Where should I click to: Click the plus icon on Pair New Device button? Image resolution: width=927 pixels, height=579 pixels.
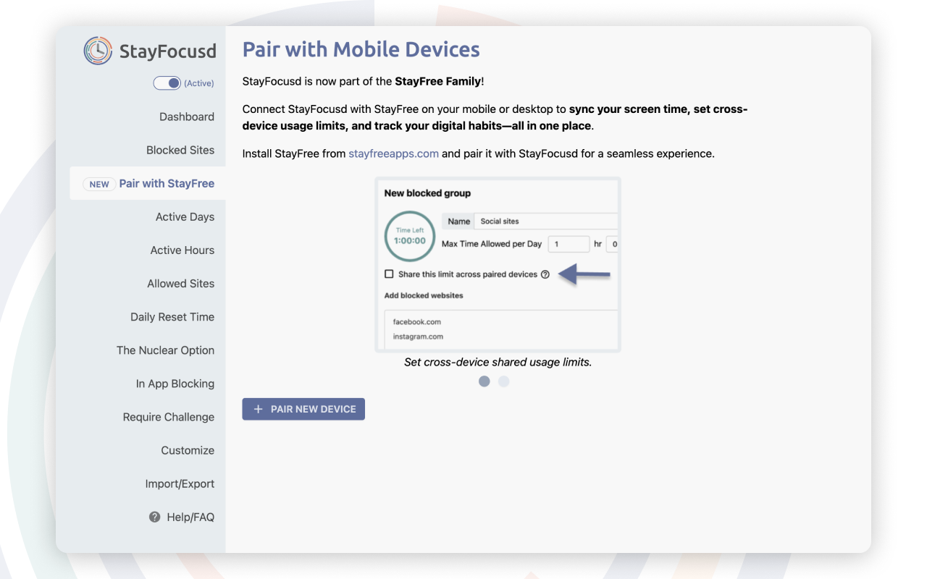257,409
